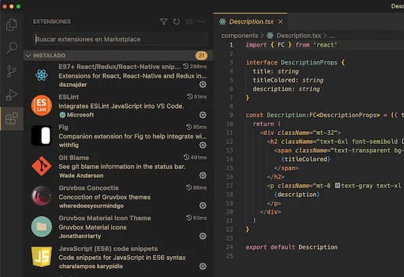The width and height of the screenshot is (404, 277).
Task: Switch to the Description.tsx tab
Action: point(251,22)
